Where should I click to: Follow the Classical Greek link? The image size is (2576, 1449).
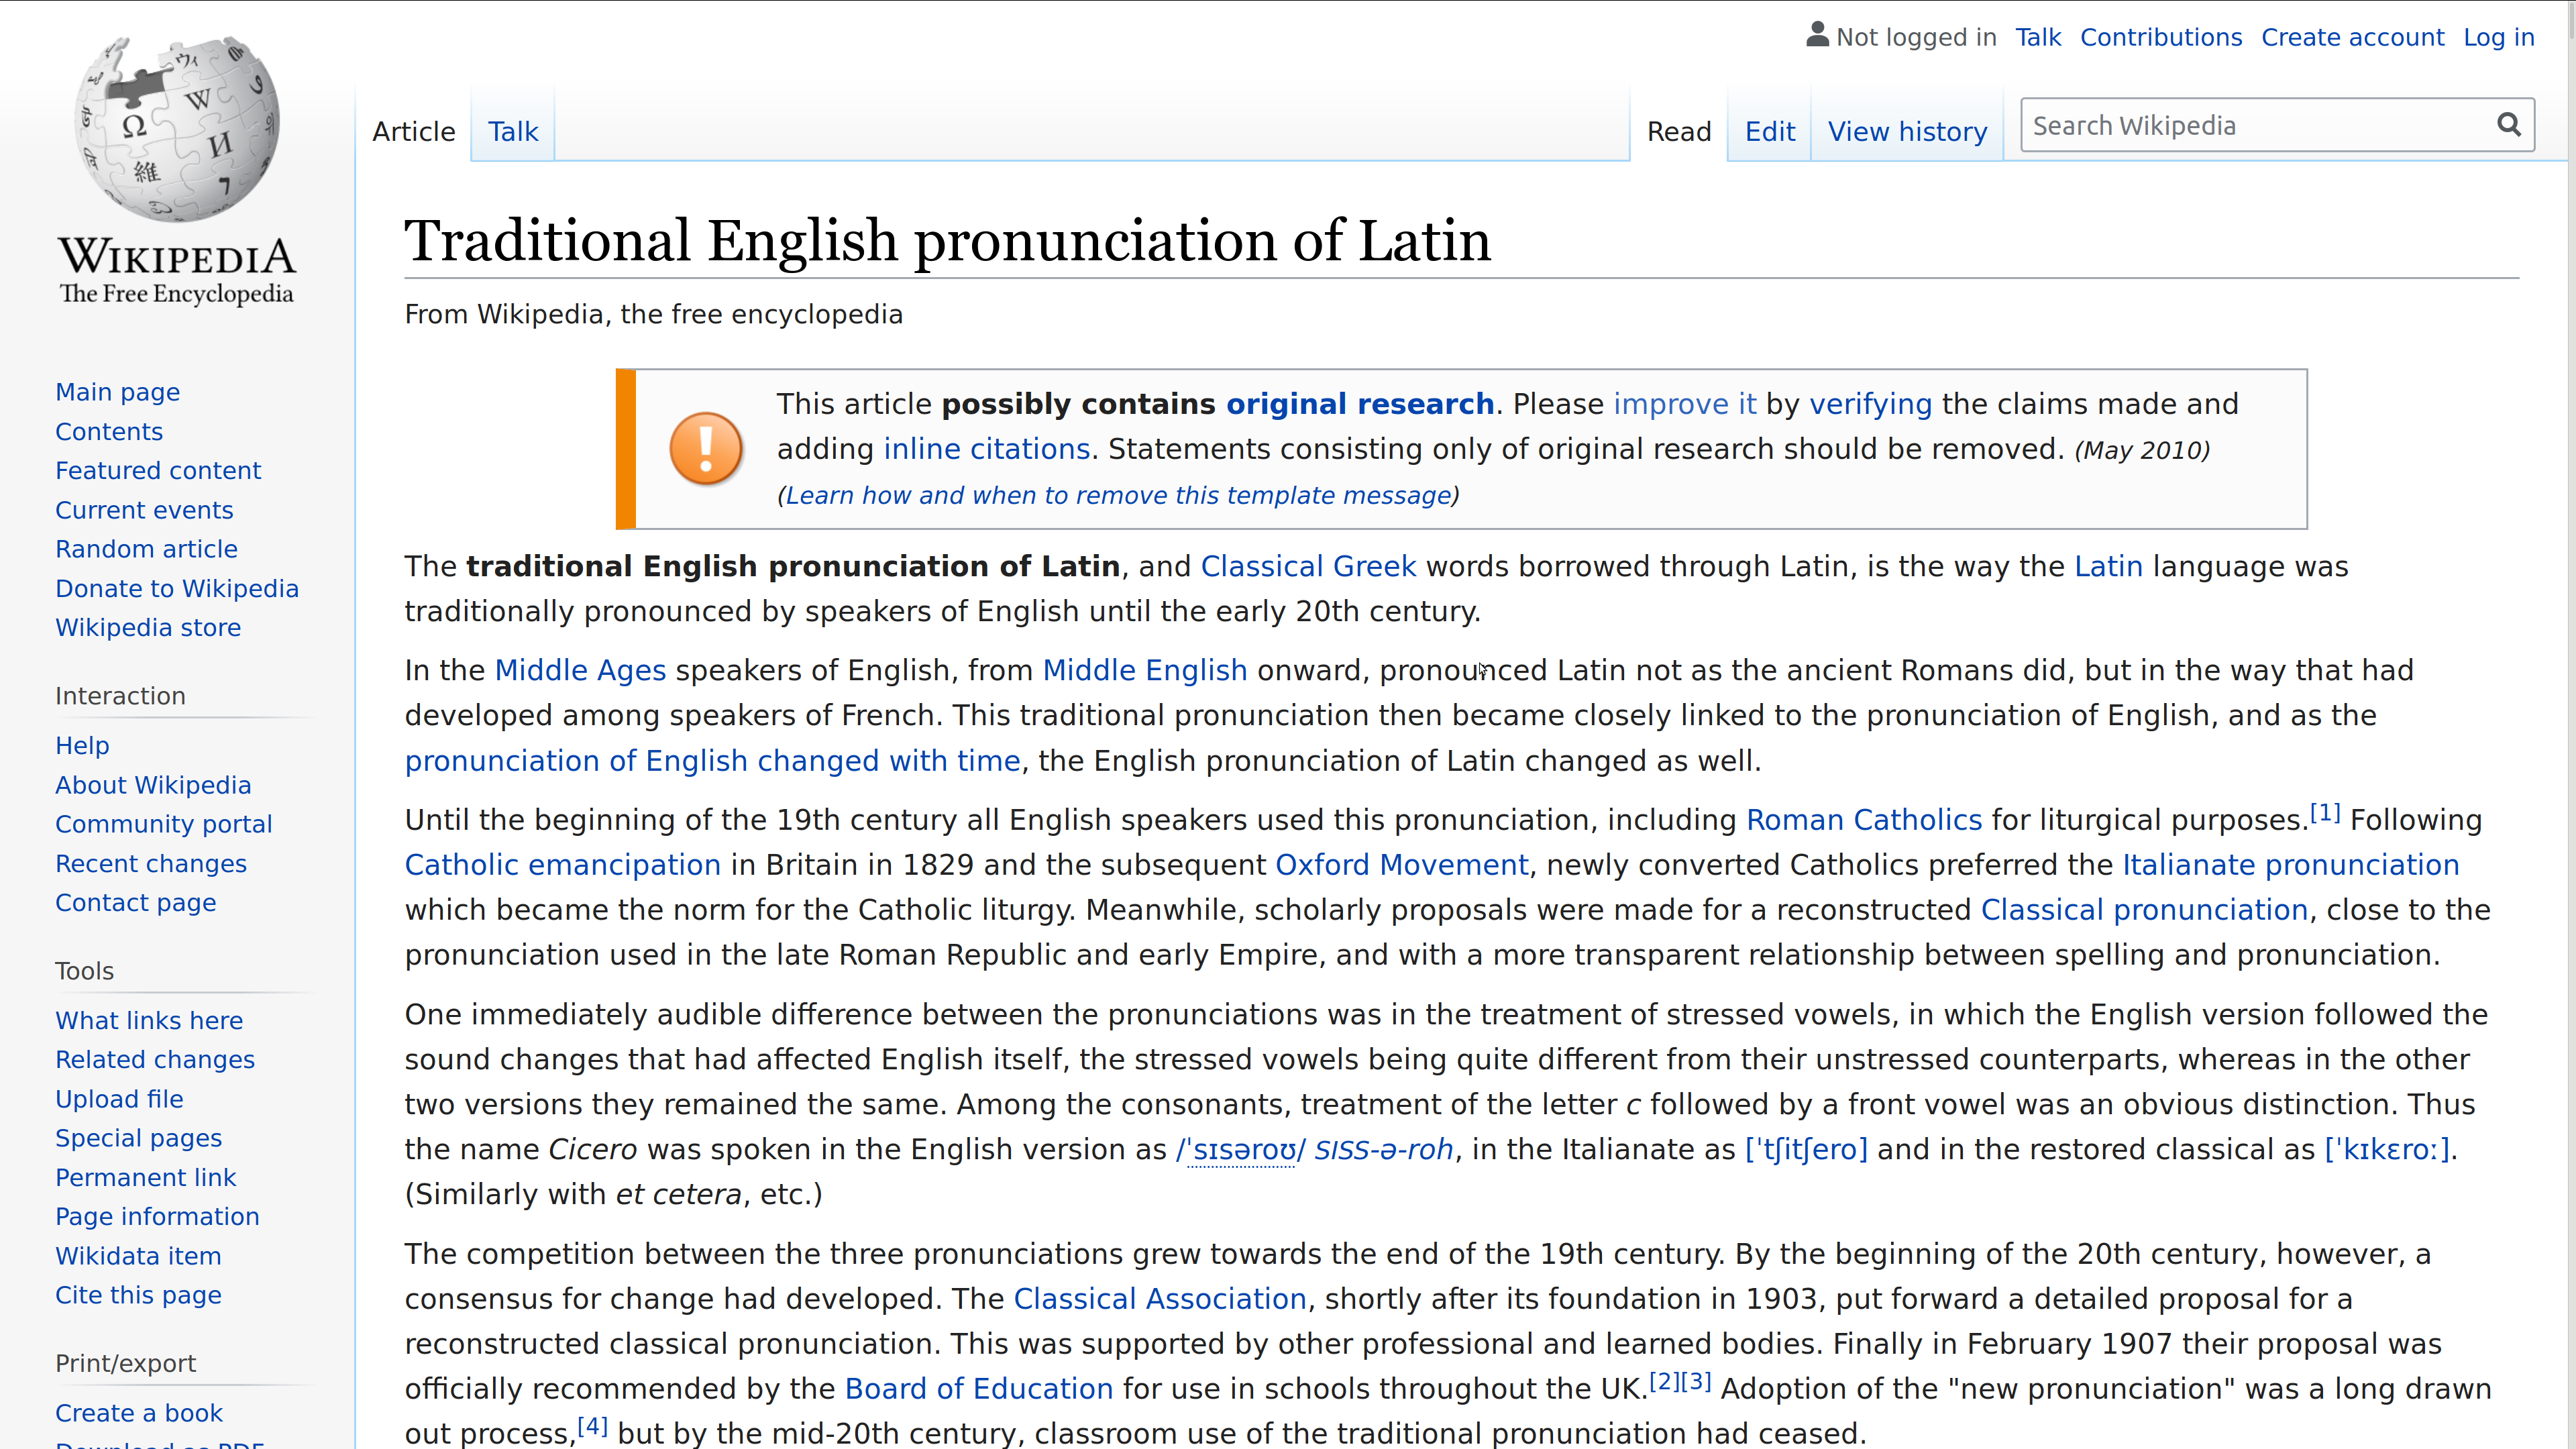point(1308,566)
